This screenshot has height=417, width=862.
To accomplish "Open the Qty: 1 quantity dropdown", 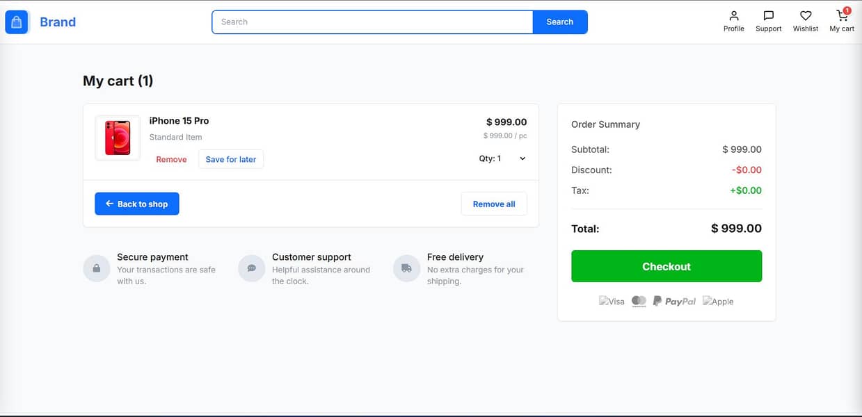I will (x=502, y=158).
